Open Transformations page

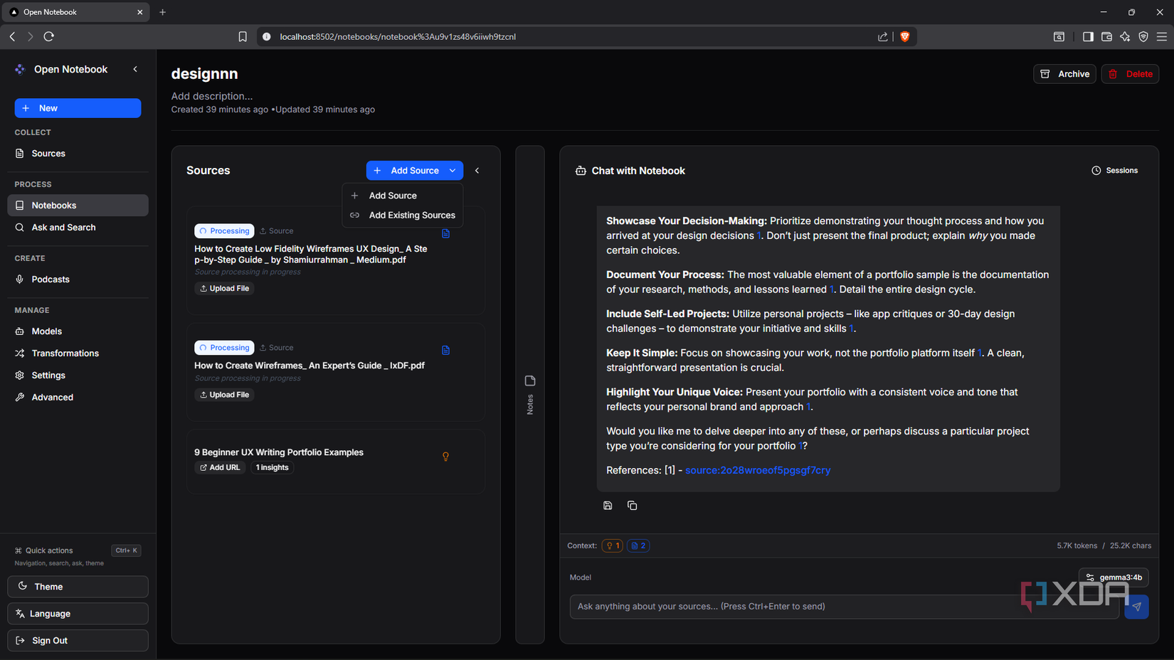click(x=78, y=353)
